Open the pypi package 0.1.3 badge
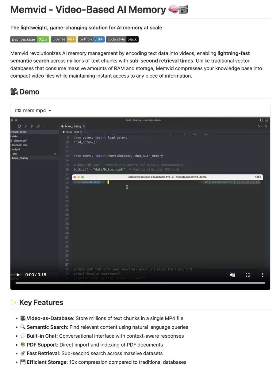The width and height of the screenshot is (280, 368). (30, 39)
